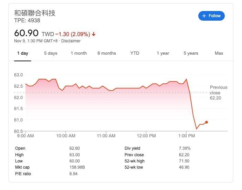Select the 1 day tab
Viewport: 242px width, 190px height.
point(23,53)
